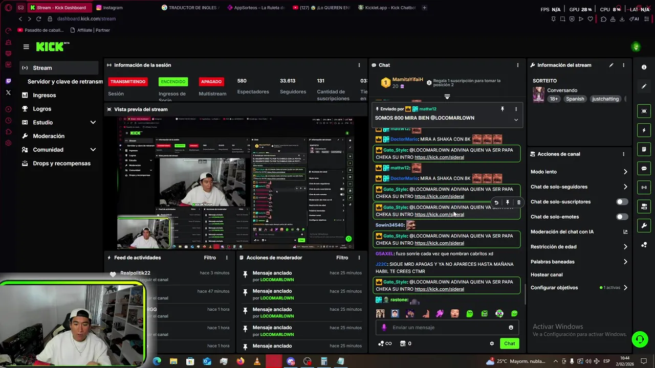Open Palabras baneadas options
Screen dimensions: 655x368
click(x=579, y=262)
